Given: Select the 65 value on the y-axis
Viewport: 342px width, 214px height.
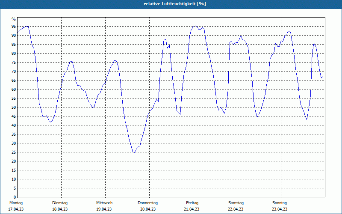Looking at the screenshot, I should tap(14, 80).
